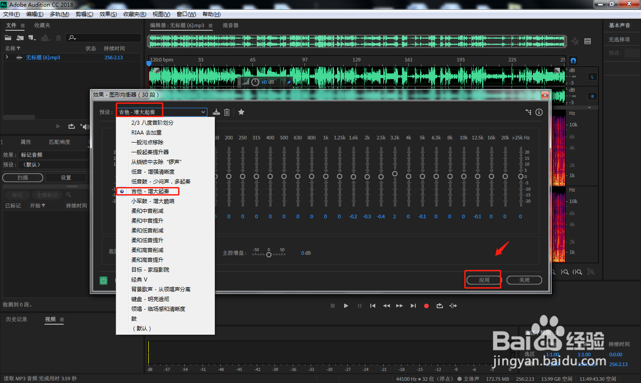The height and width of the screenshot is (383, 641).
Task: Open the 效果(S) menu
Action: click(108, 14)
